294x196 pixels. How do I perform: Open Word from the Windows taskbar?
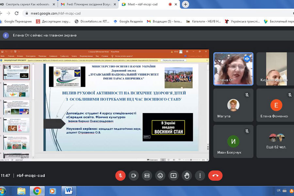[x=69, y=190]
